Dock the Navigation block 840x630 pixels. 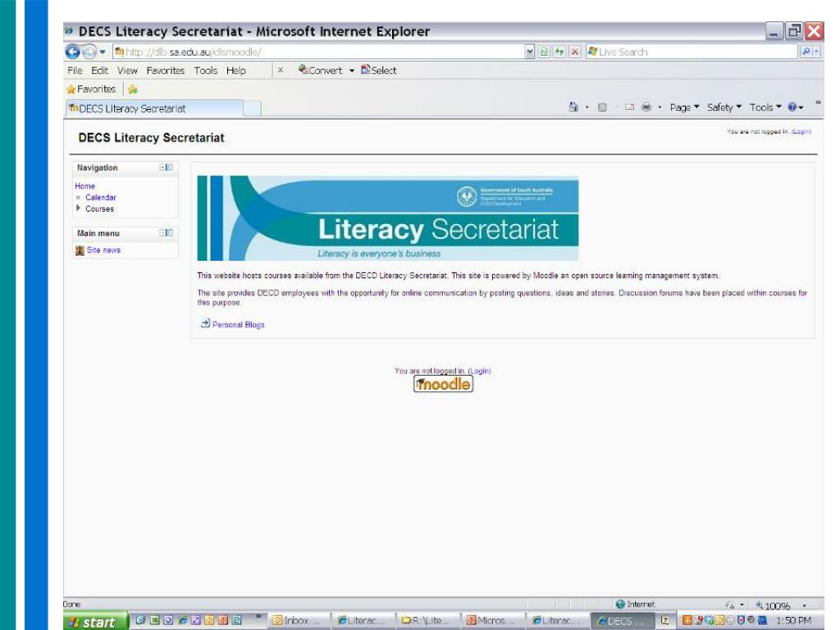[x=171, y=167]
